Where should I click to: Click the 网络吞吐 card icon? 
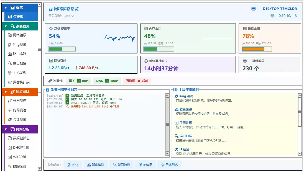[x=51, y=61]
